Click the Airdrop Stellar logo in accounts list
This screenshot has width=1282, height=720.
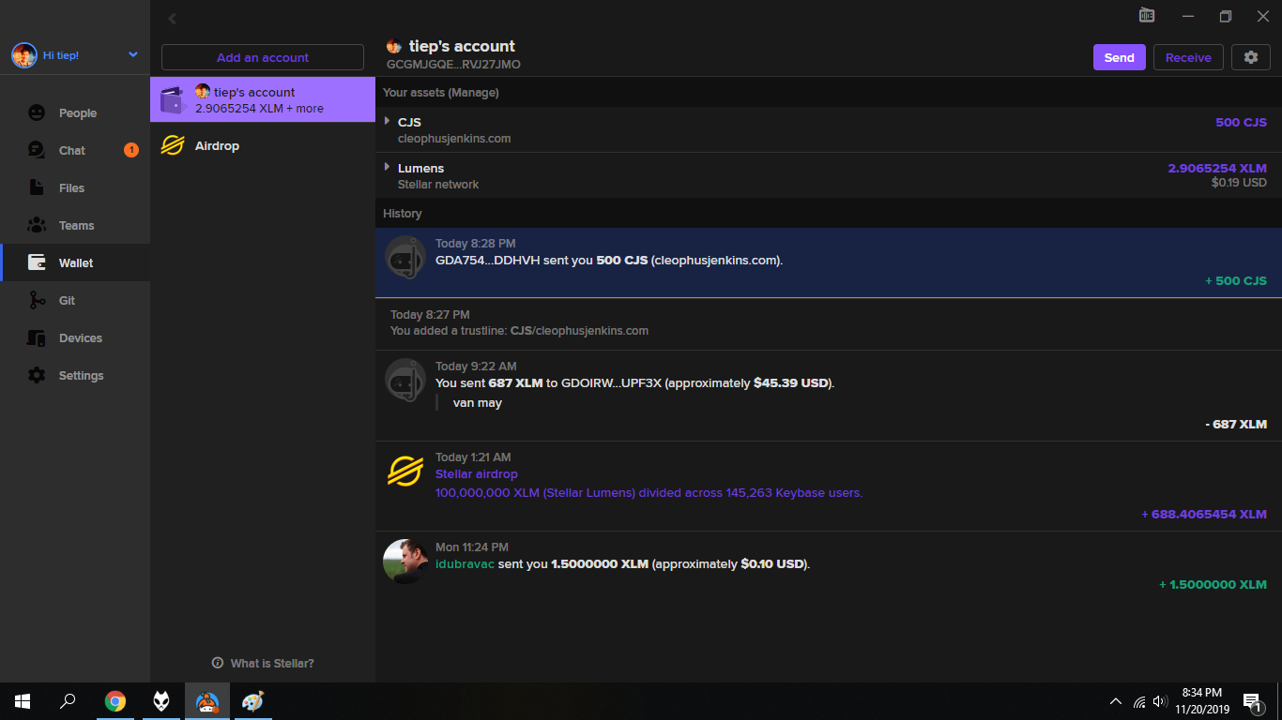172,145
